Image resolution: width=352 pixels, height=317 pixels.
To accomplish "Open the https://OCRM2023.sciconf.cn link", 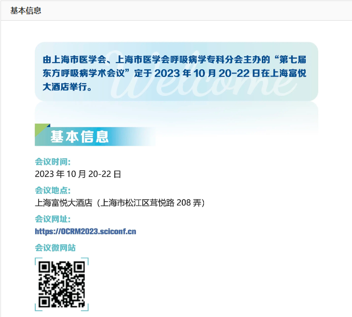I will [x=85, y=231].
